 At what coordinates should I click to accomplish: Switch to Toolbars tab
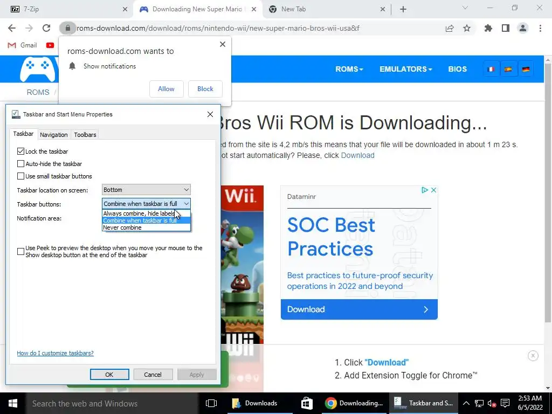(x=85, y=134)
